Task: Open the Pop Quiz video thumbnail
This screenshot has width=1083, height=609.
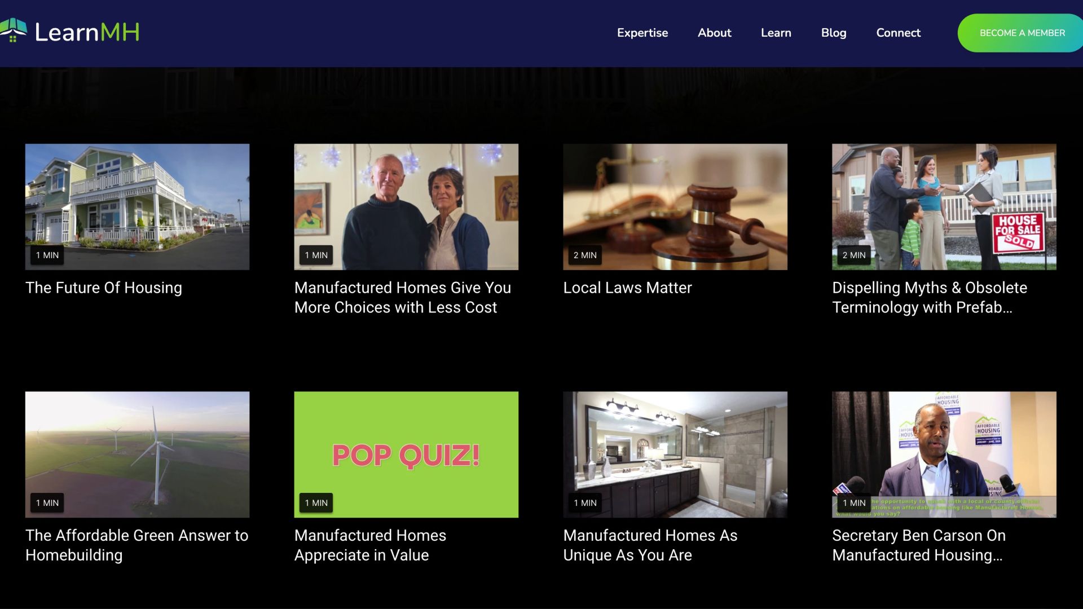Action: [406, 454]
